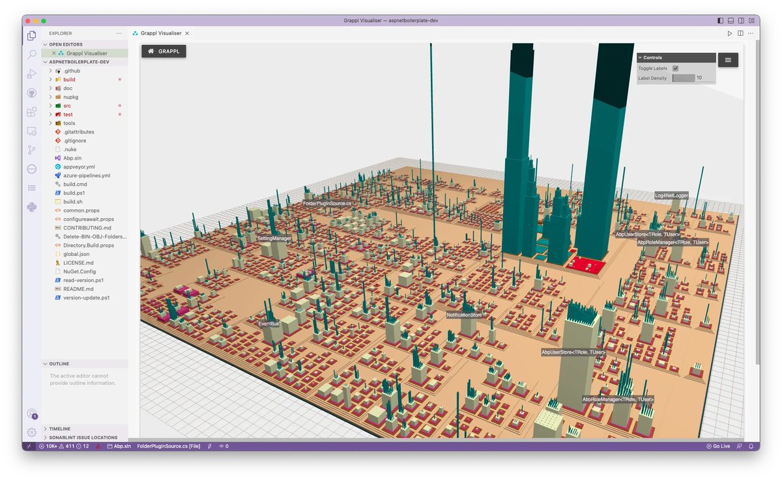Open Run and Debug view
This screenshot has width=782, height=480.
(31, 74)
